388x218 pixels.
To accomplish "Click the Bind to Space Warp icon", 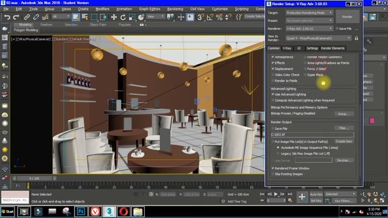I will coord(45,17).
